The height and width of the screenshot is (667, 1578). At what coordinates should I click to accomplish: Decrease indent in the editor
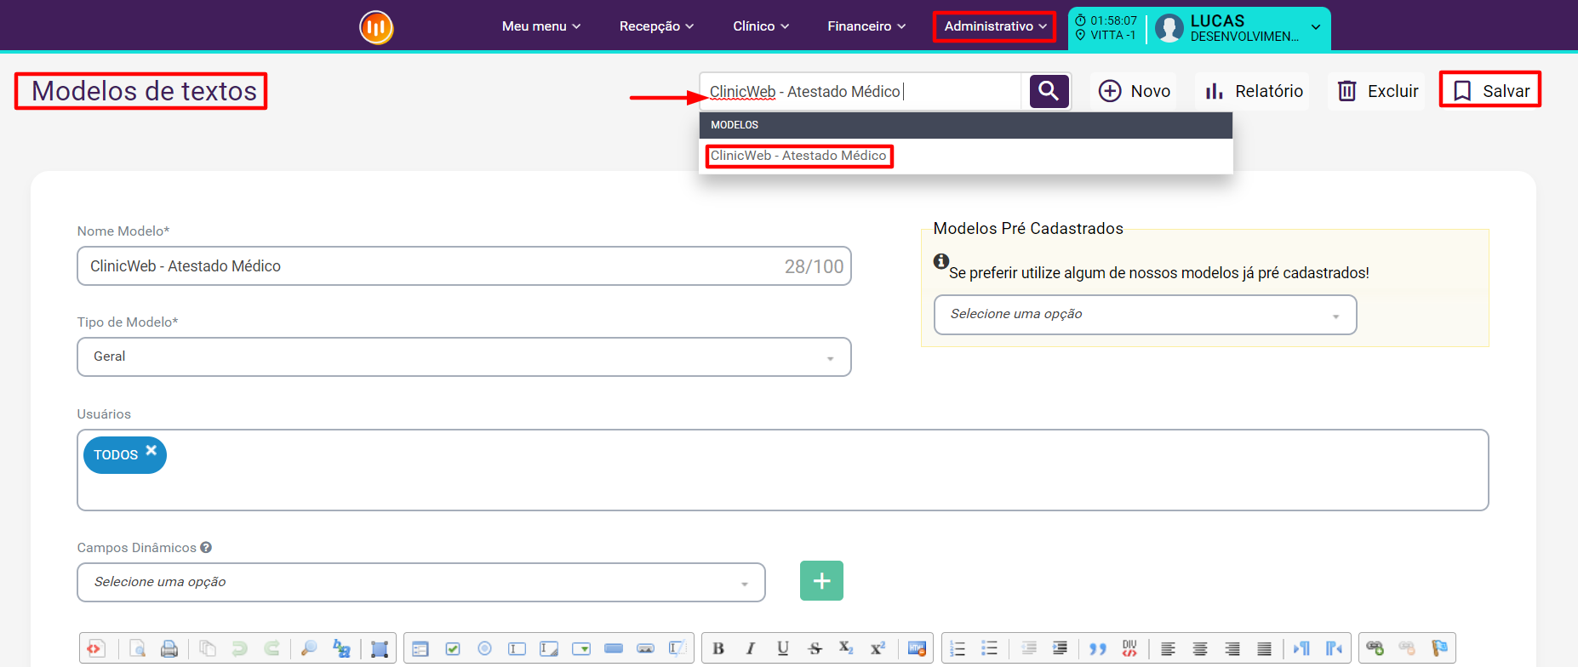tap(1028, 648)
